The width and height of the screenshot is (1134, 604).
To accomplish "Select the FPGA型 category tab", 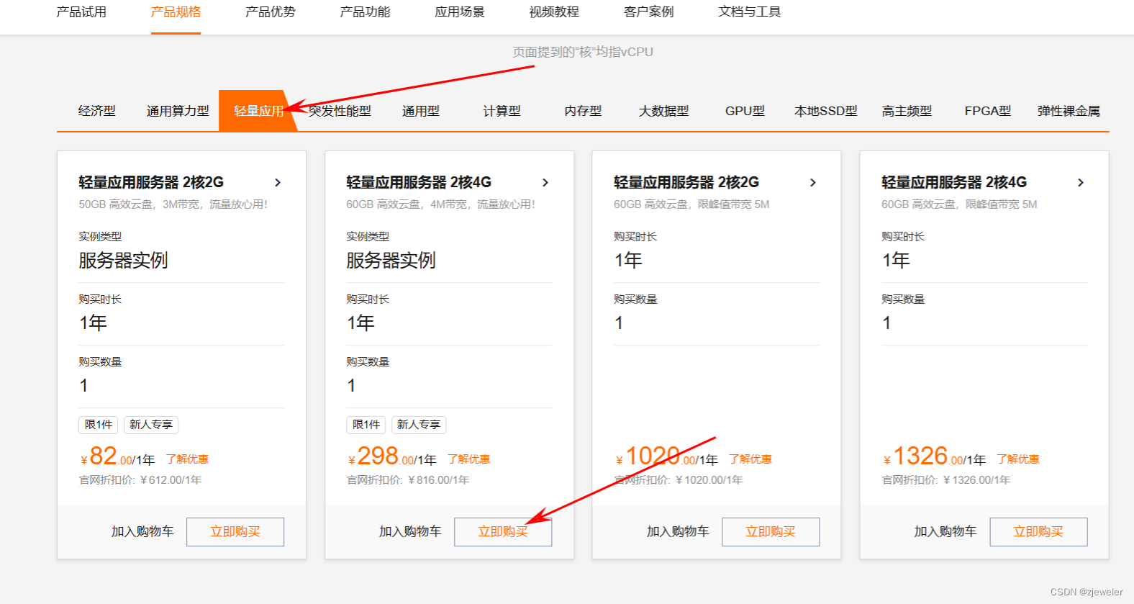I will (988, 111).
